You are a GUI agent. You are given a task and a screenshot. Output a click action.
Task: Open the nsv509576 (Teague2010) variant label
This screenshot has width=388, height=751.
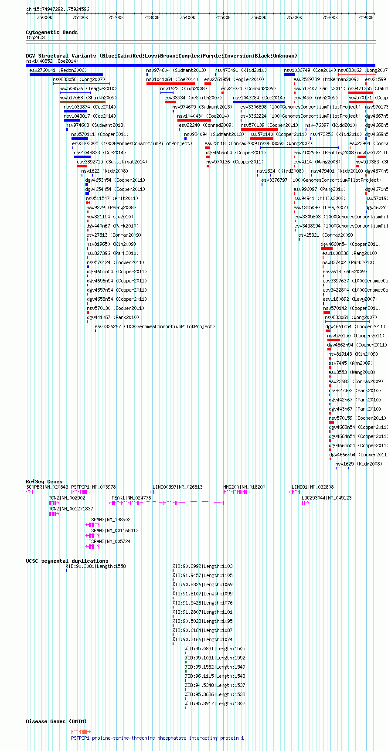point(88,88)
